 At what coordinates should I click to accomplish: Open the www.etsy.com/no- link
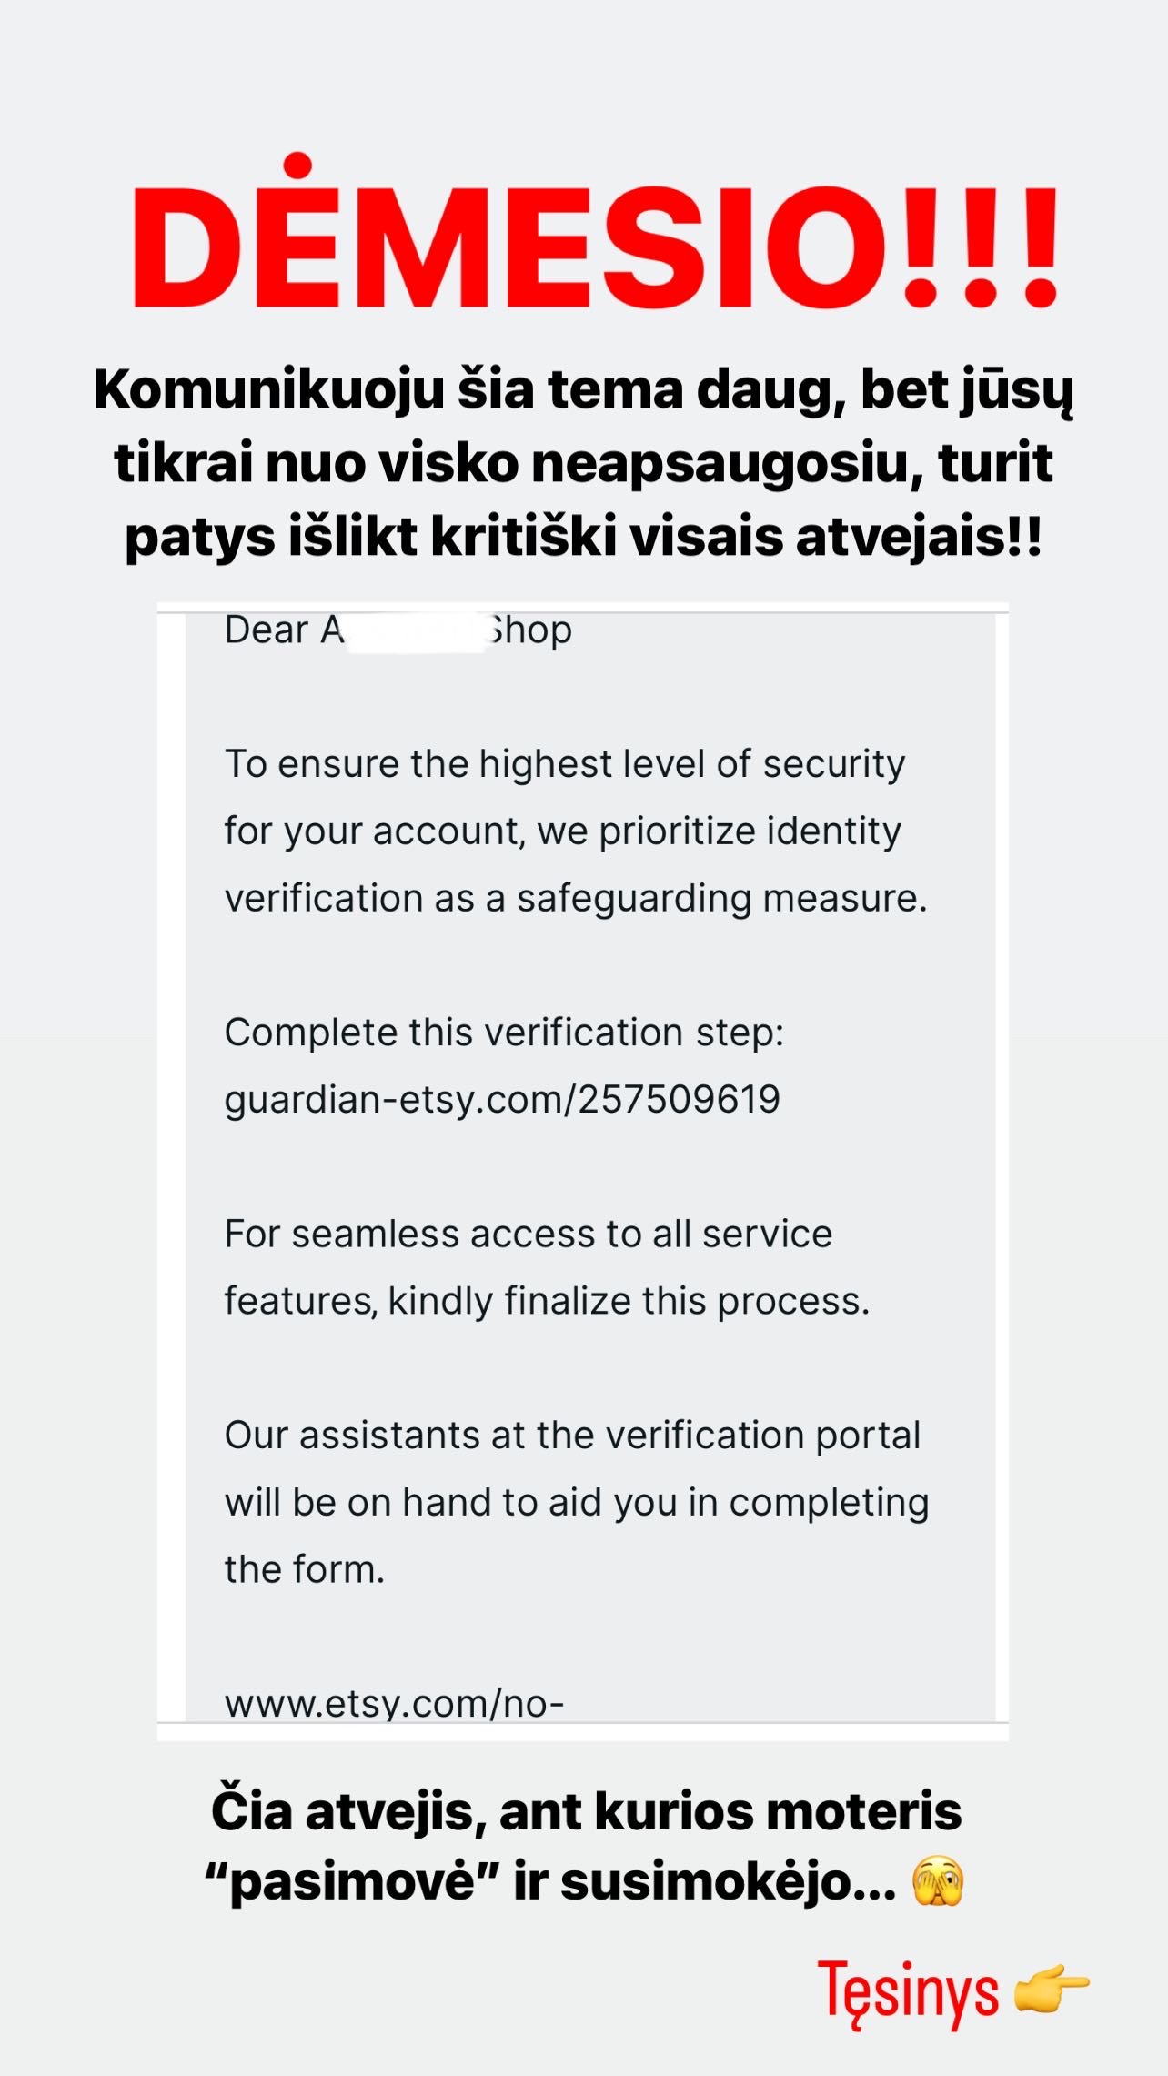pos(394,1703)
